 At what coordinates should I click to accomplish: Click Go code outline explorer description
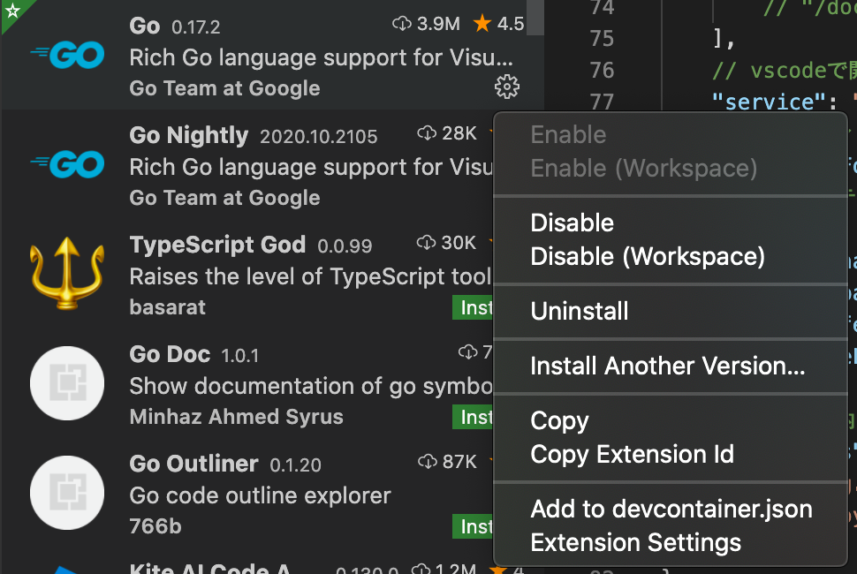click(x=260, y=495)
